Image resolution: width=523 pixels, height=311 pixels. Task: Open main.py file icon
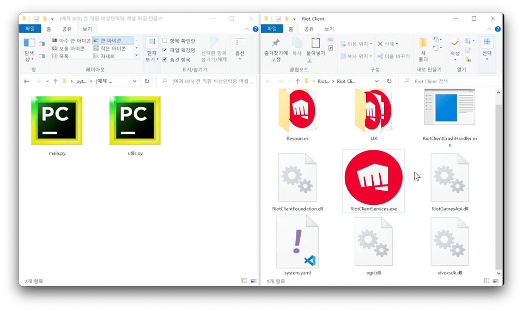[x=57, y=121]
